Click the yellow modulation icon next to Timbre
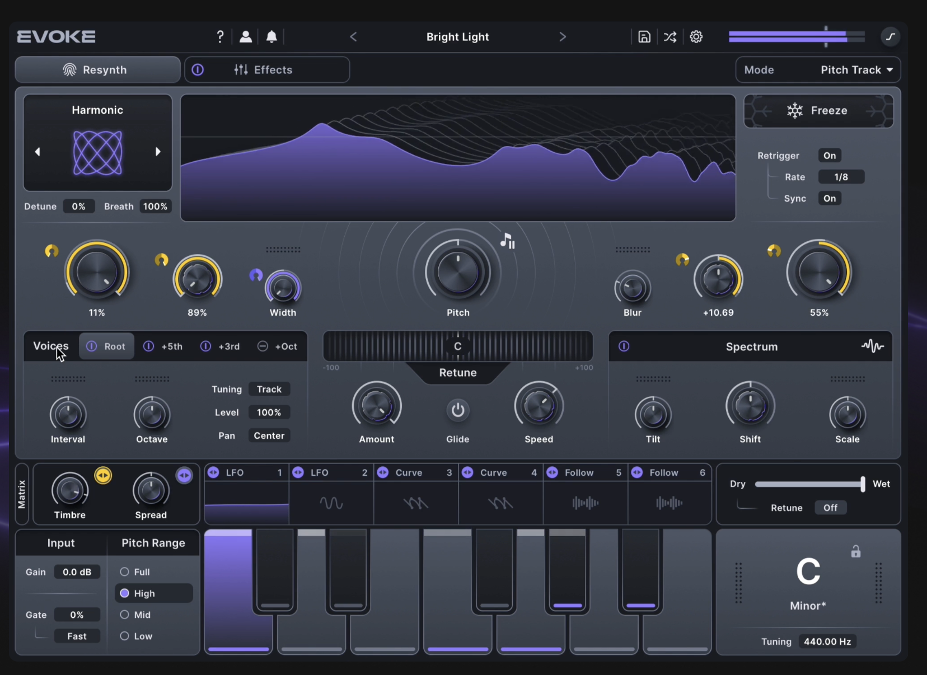Screen dimensions: 927x675 click(x=103, y=476)
